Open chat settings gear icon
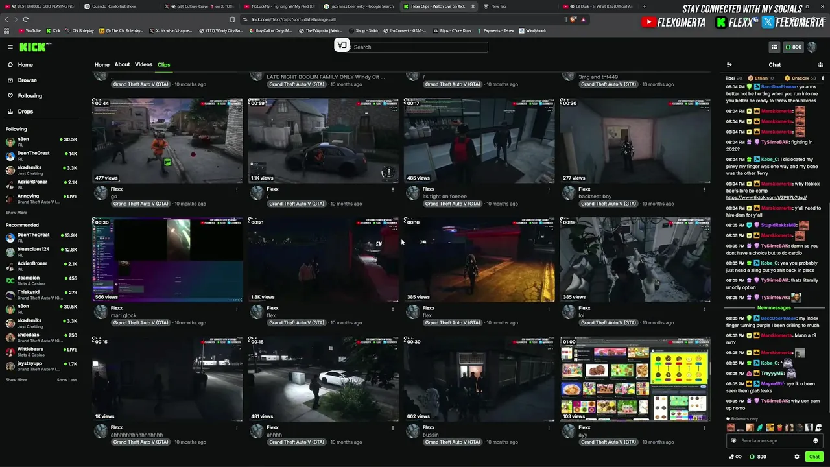 coord(797,457)
